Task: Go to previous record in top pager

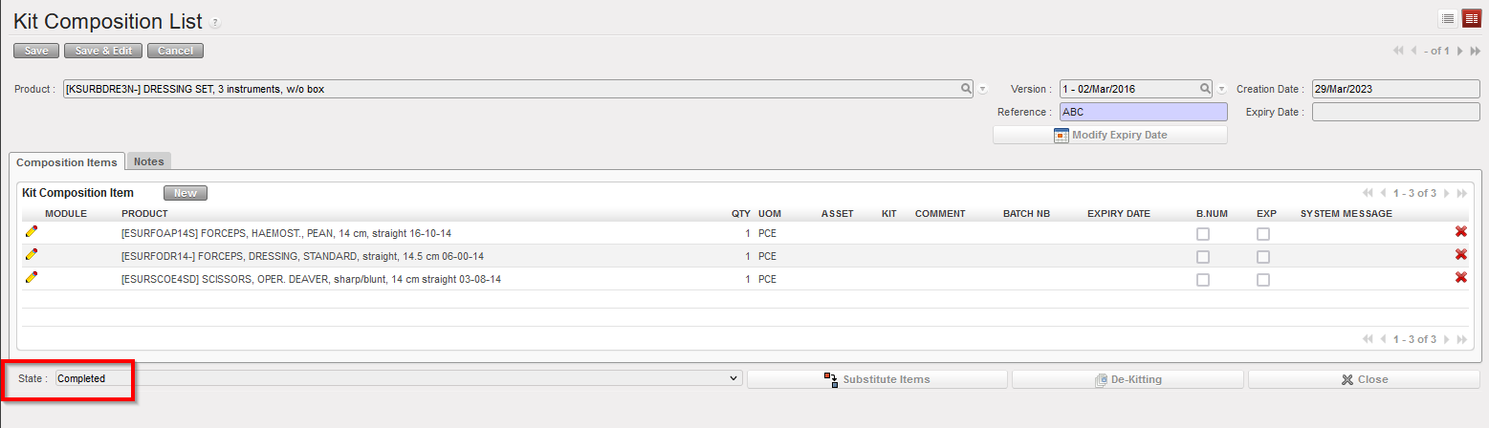Action: coord(1414,51)
